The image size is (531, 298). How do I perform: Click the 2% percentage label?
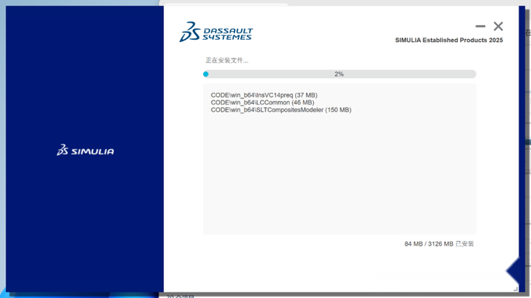point(339,74)
